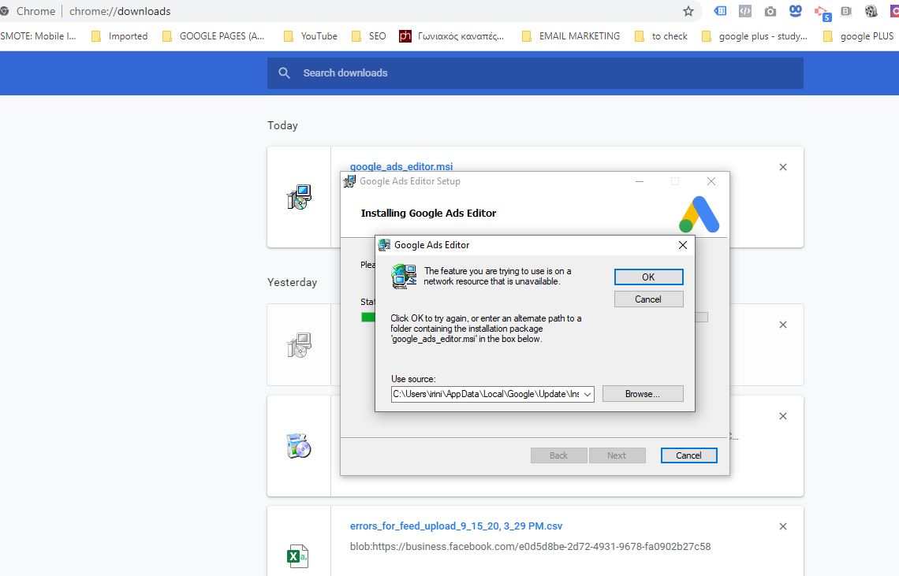
Task: Click Cancel in the Google Ads Editor dialog
Action: 648,299
